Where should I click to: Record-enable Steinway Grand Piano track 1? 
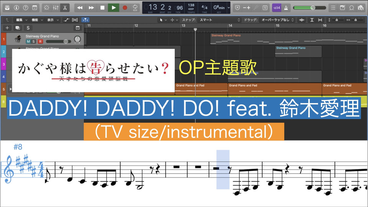click(40, 41)
